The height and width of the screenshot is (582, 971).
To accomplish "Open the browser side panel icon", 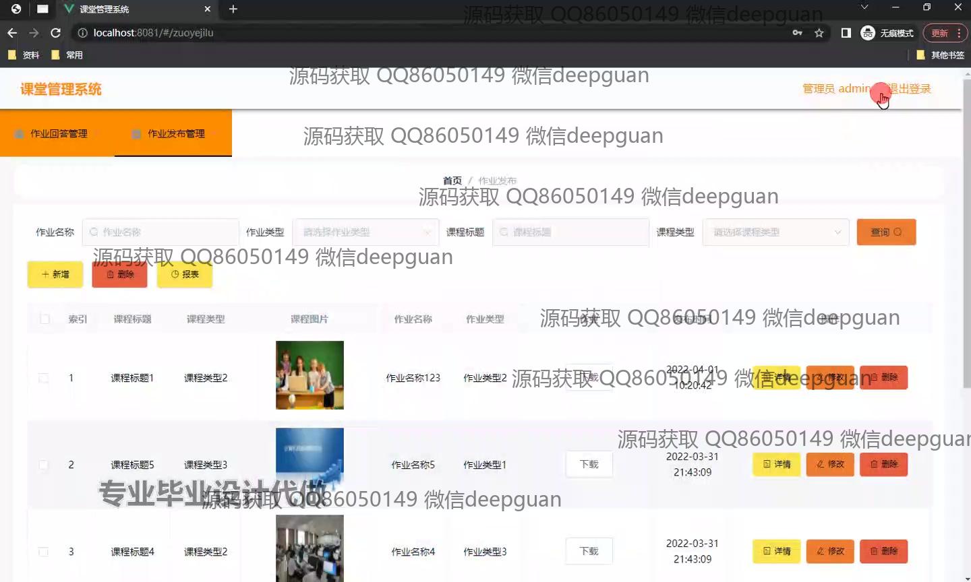I will click(x=846, y=33).
